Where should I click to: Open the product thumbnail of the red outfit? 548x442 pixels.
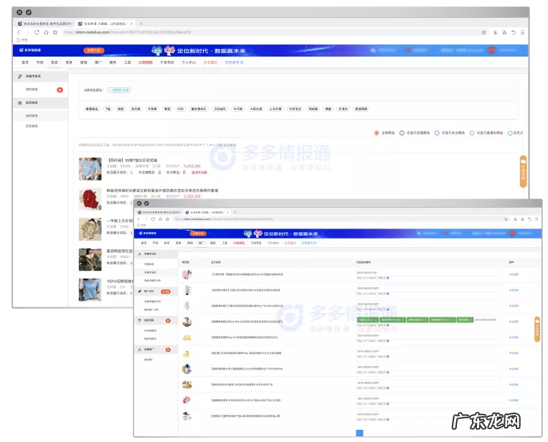click(90, 199)
